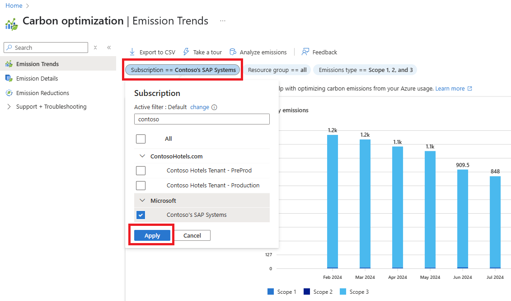The image size is (511, 301).
Task: Check the All subscriptions checkbox
Action: click(141, 139)
